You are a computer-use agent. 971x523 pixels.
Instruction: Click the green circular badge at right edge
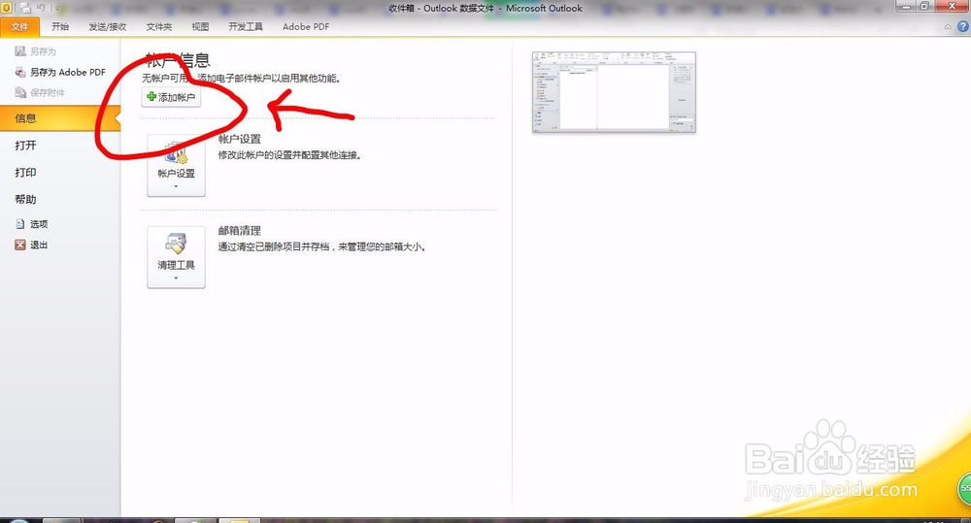click(x=964, y=488)
